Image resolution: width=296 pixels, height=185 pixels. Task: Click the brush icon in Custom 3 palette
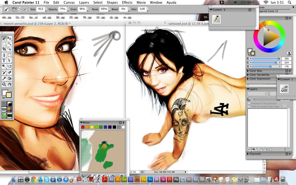point(216,19)
